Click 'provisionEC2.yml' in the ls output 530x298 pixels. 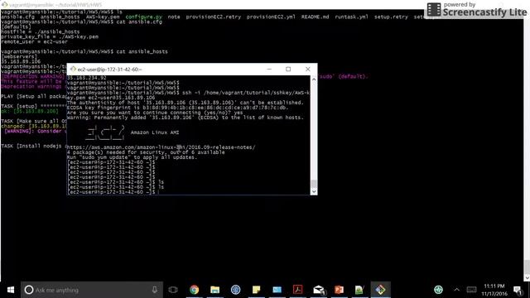(271, 17)
